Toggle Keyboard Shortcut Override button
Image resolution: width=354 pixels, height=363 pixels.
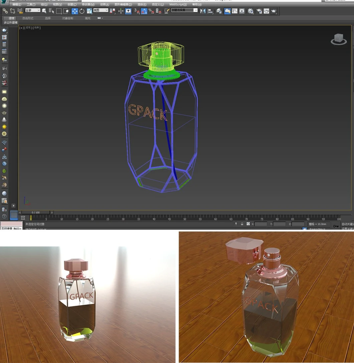click(128, 11)
